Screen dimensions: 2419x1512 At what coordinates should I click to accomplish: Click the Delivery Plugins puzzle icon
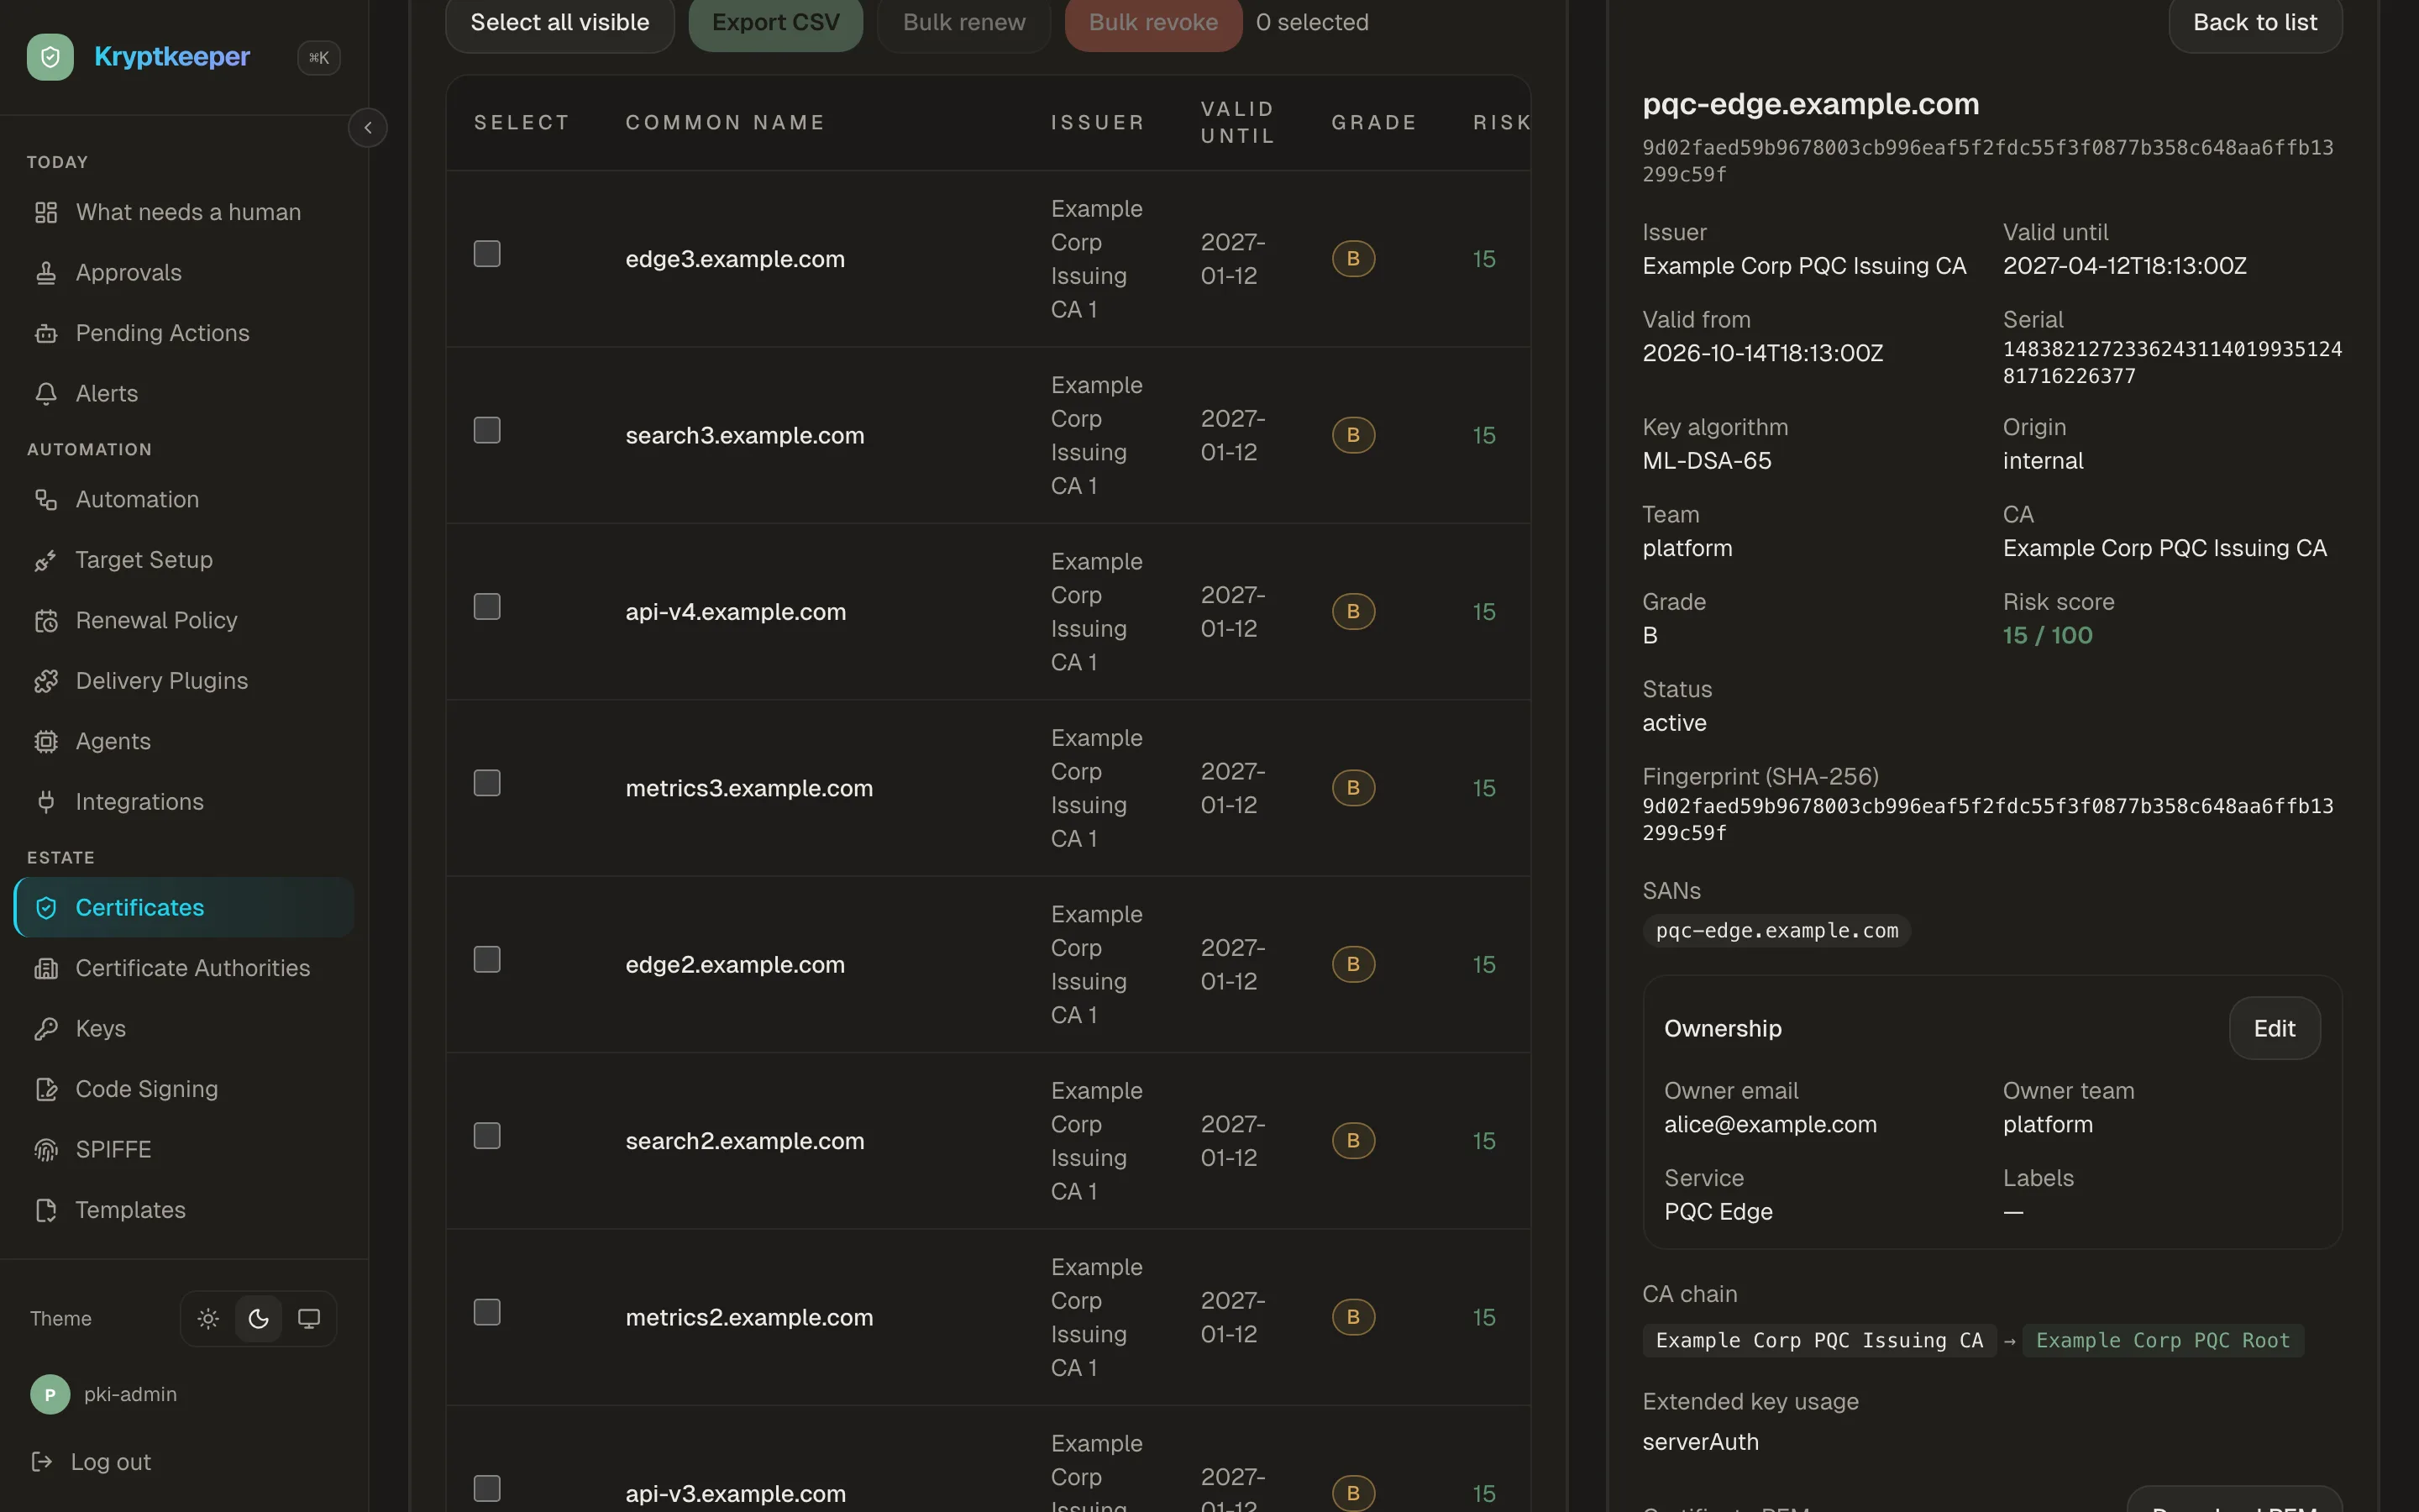[46, 681]
